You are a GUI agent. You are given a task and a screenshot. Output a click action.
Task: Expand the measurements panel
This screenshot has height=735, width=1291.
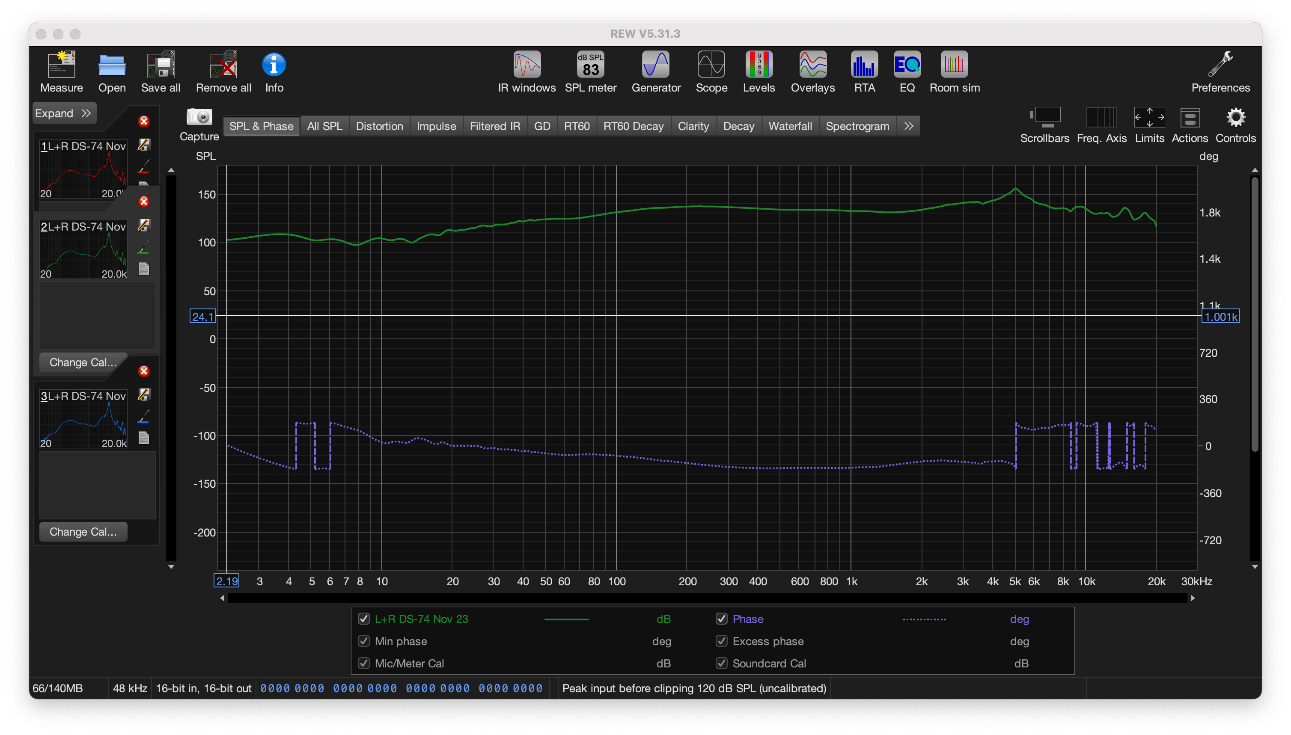coord(64,113)
